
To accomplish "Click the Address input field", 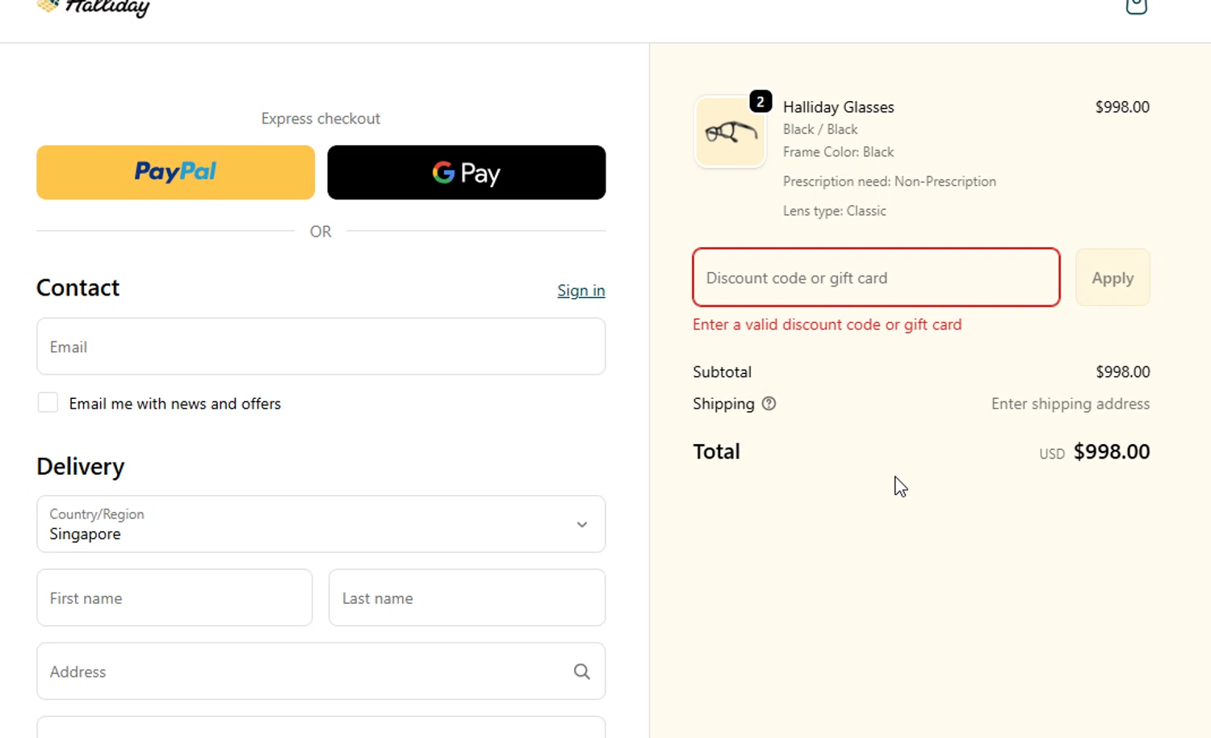I will [321, 671].
